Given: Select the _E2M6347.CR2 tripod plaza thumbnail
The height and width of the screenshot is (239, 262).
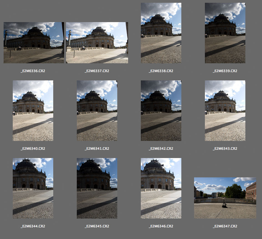Looking at the screenshot, I should 225,198.
